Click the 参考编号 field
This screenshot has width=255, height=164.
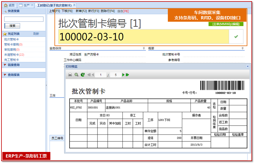(x=213, y=60)
